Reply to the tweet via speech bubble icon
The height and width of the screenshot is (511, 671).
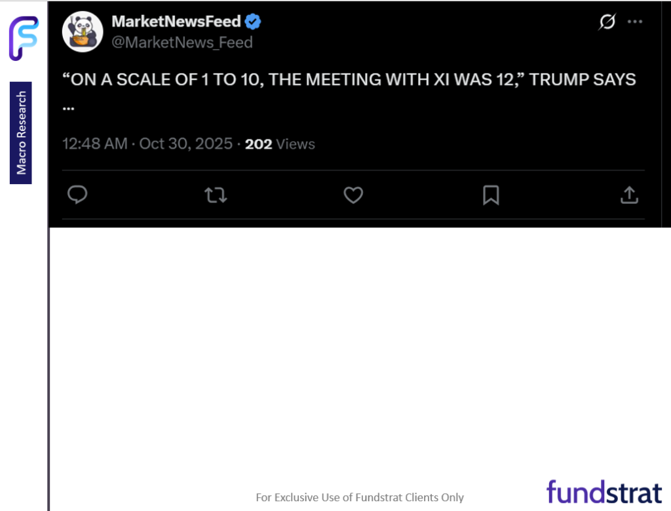(x=77, y=195)
